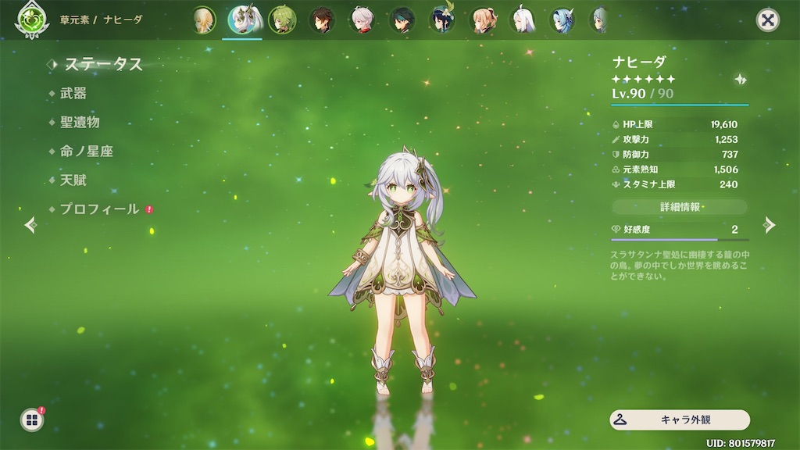Open the ステータス menu tab

pyautogui.click(x=103, y=64)
